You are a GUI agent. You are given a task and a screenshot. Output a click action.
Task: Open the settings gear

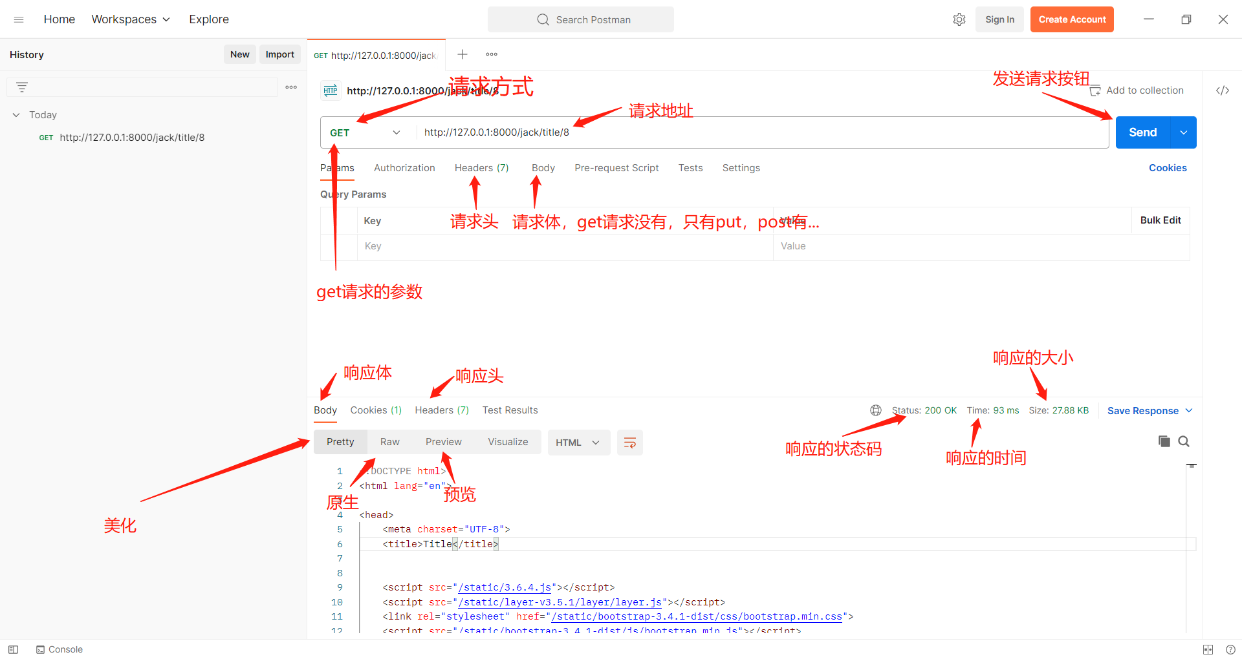959,19
